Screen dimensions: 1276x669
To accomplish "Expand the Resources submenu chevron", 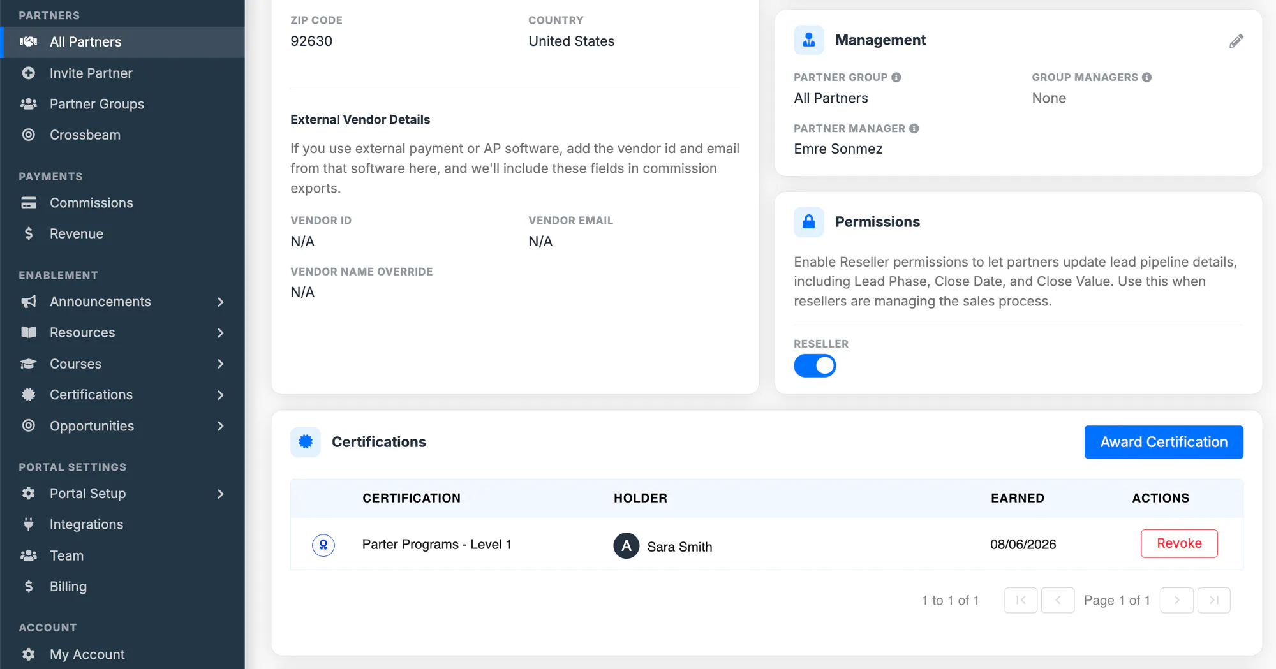I will (x=221, y=333).
